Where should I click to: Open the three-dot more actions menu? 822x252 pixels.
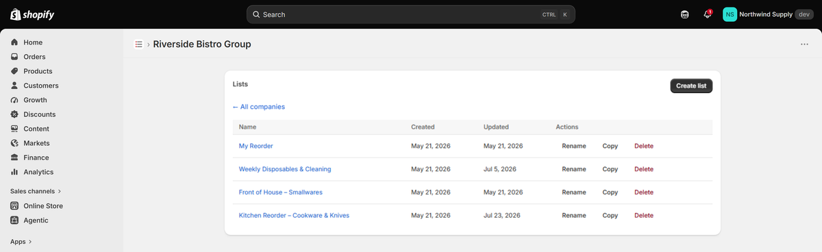pos(804,45)
